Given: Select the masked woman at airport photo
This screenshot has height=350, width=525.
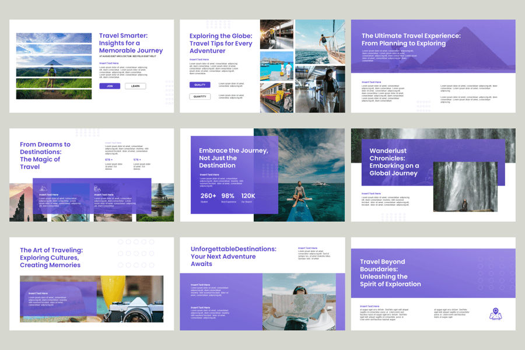Looking at the screenshot, I should (320, 89).
